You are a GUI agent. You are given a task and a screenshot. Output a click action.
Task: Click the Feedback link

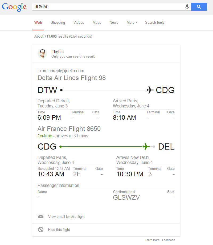pos(168,240)
